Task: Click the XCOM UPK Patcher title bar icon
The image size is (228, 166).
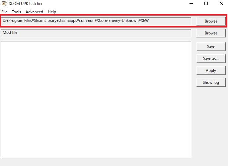Action: click(x=4, y=3)
